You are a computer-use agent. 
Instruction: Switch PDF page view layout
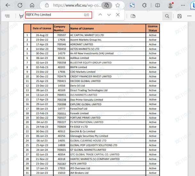133,16
